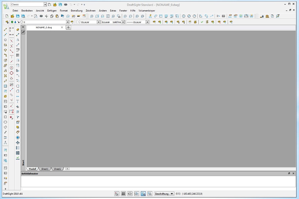The width and height of the screenshot is (299, 199).
Task: Toggle Ortho mode in status bar
Action: pos(130,194)
